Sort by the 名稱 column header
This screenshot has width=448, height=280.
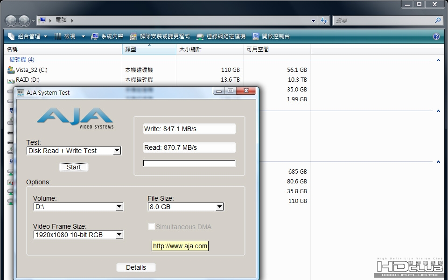[63, 49]
